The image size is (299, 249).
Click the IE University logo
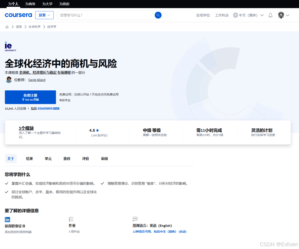tap(11, 46)
